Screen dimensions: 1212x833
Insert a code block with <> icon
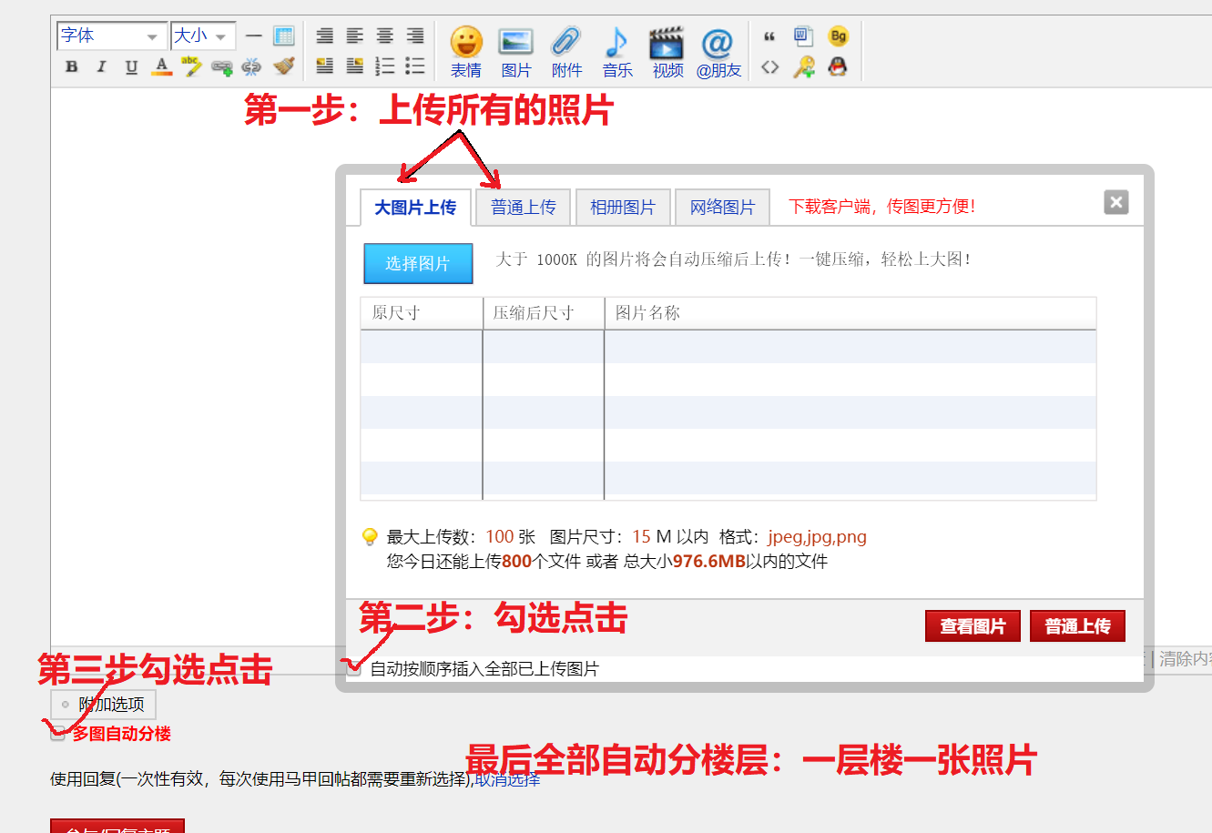click(769, 66)
